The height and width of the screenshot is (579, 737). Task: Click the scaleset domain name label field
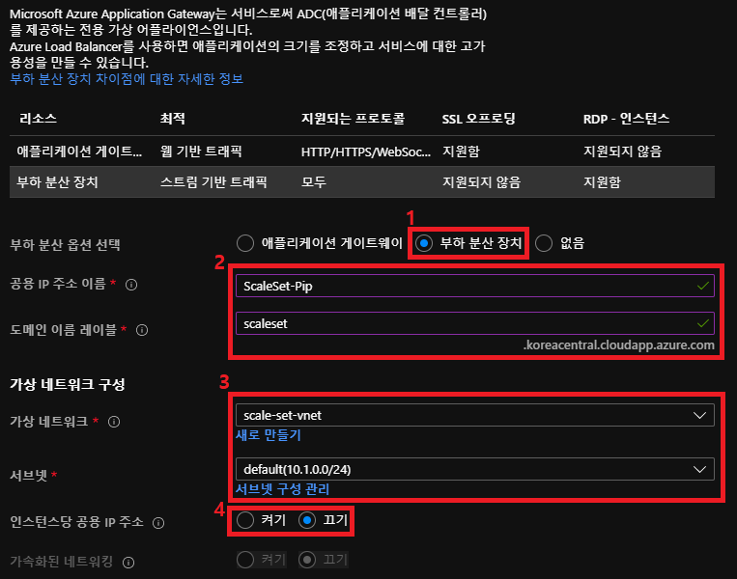[474, 323]
